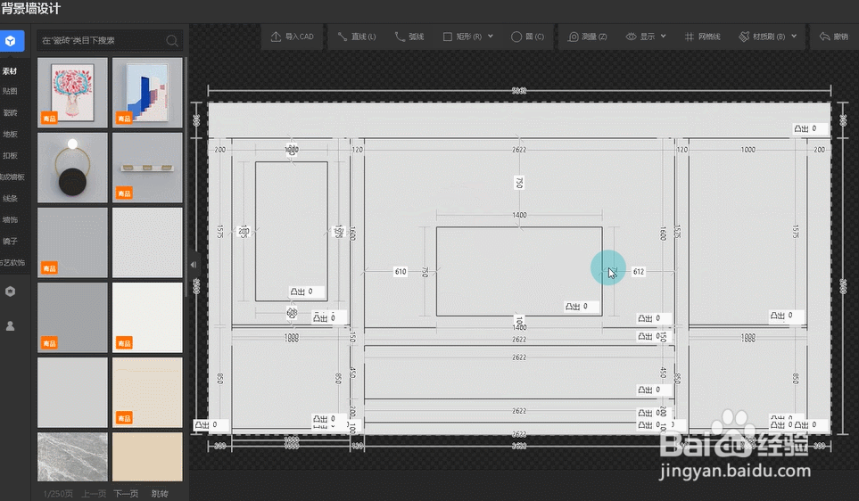Click the 跳转 jump button
859x501 pixels.
point(160,493)
